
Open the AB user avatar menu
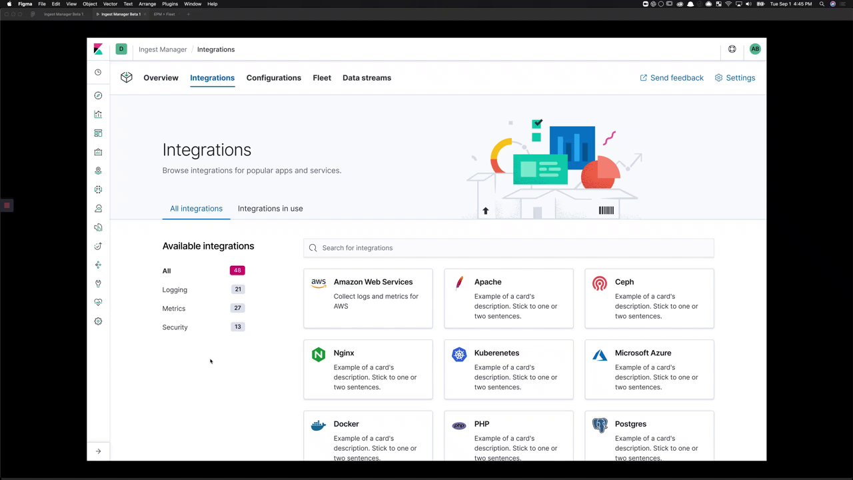(755, 49)
